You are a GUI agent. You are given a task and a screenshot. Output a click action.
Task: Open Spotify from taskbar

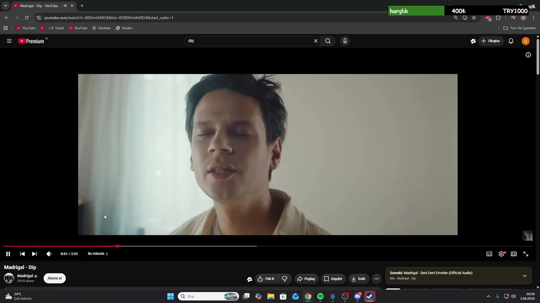coord(320,296)
